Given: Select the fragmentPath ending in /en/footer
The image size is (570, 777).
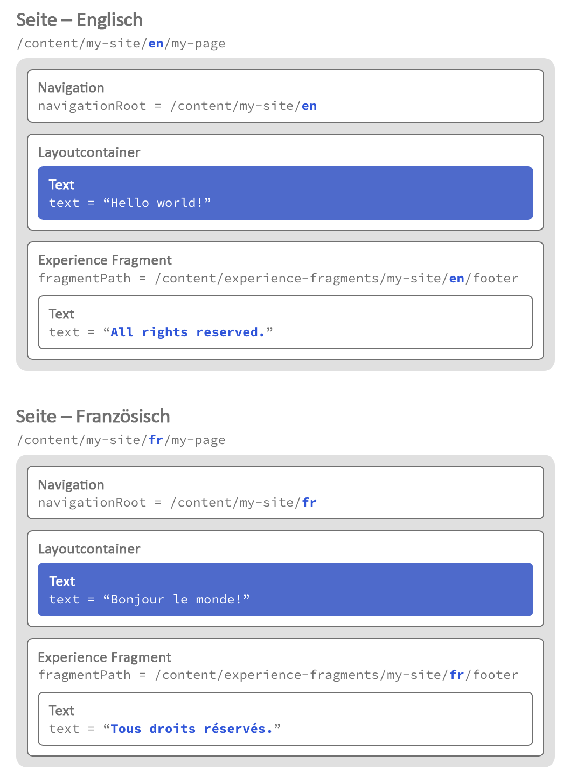Looking at the screenshot, I should 336,279.
